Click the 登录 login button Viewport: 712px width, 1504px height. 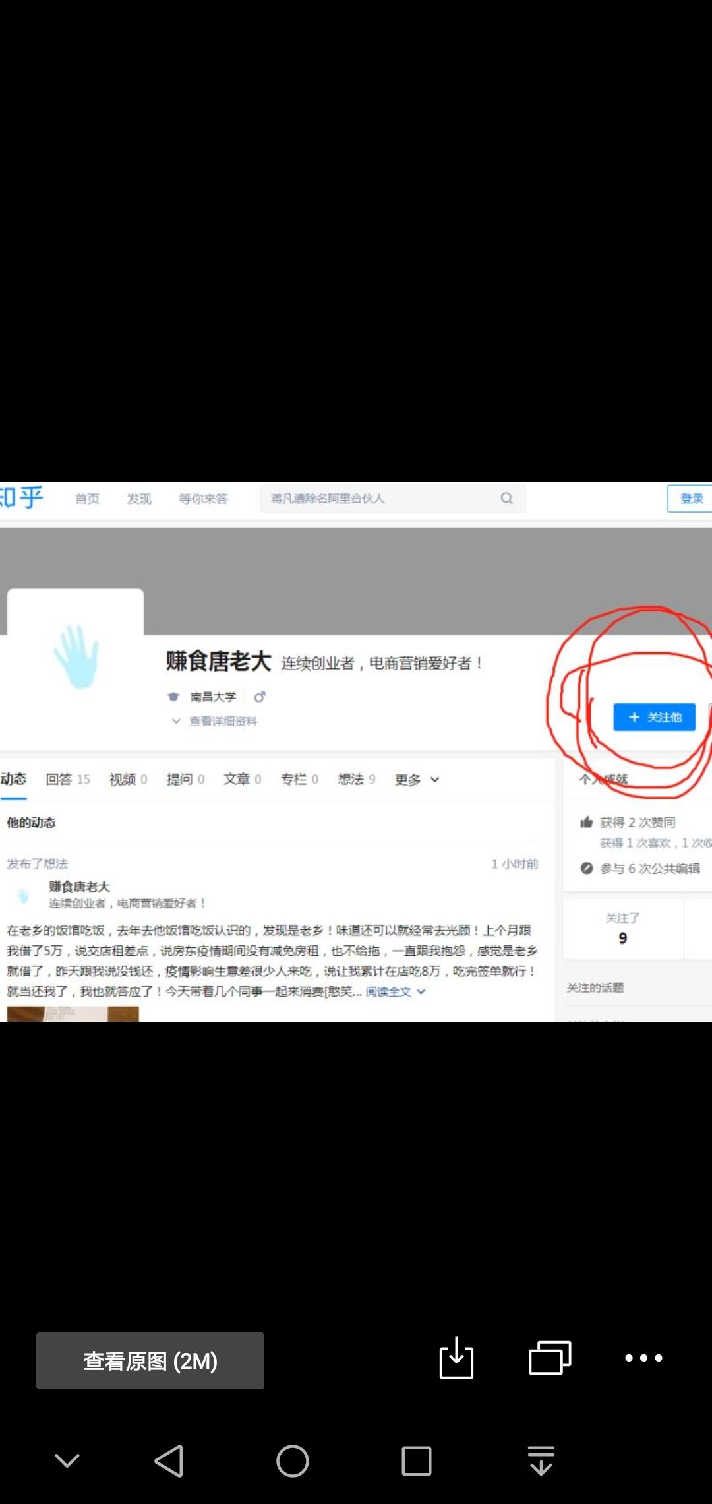tap(690, 498)
